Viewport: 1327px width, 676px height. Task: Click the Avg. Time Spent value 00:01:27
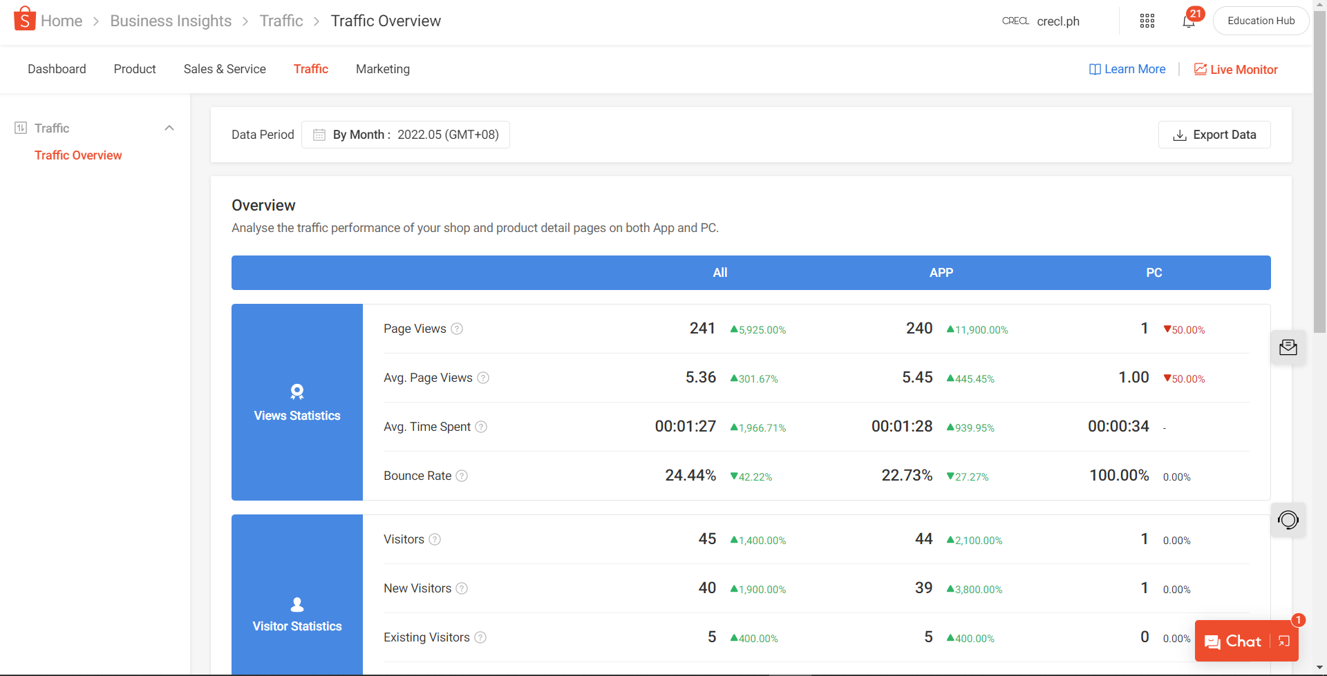[686, 427]
